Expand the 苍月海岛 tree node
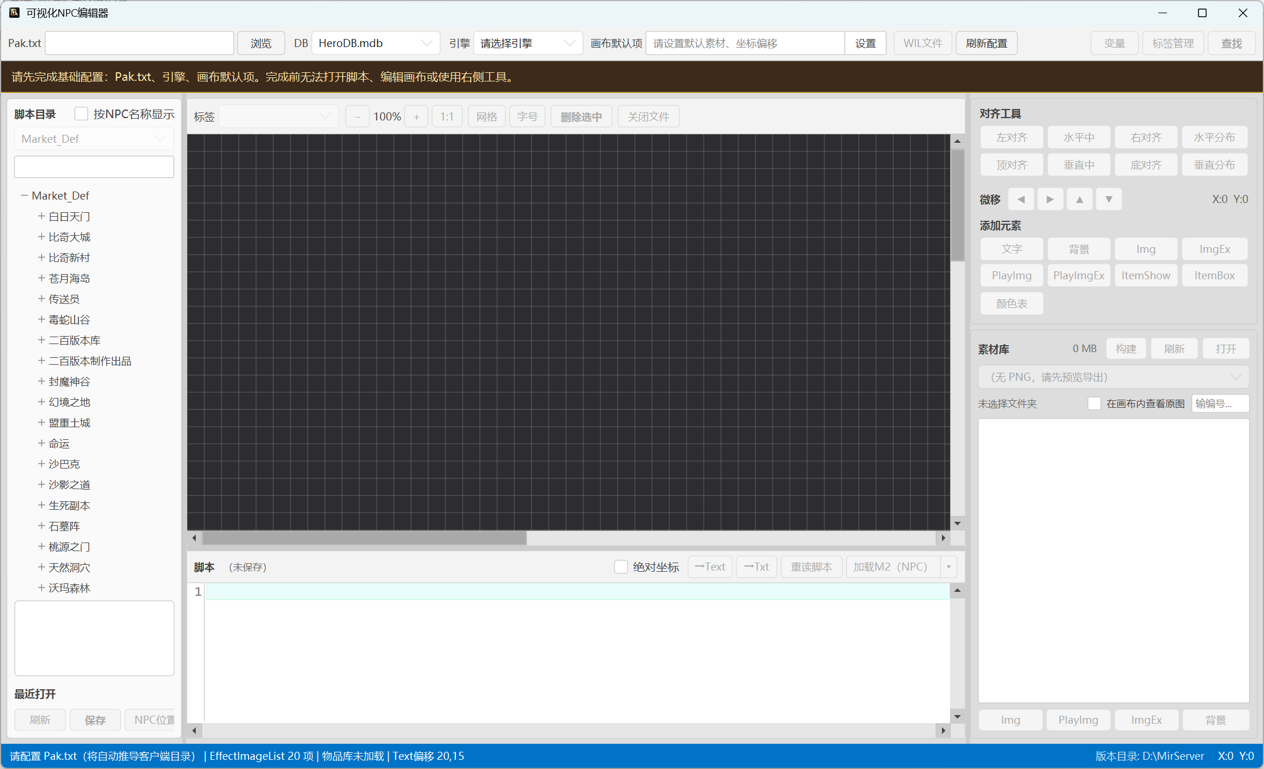1264x769 pixels. click(x=41, y=278)
